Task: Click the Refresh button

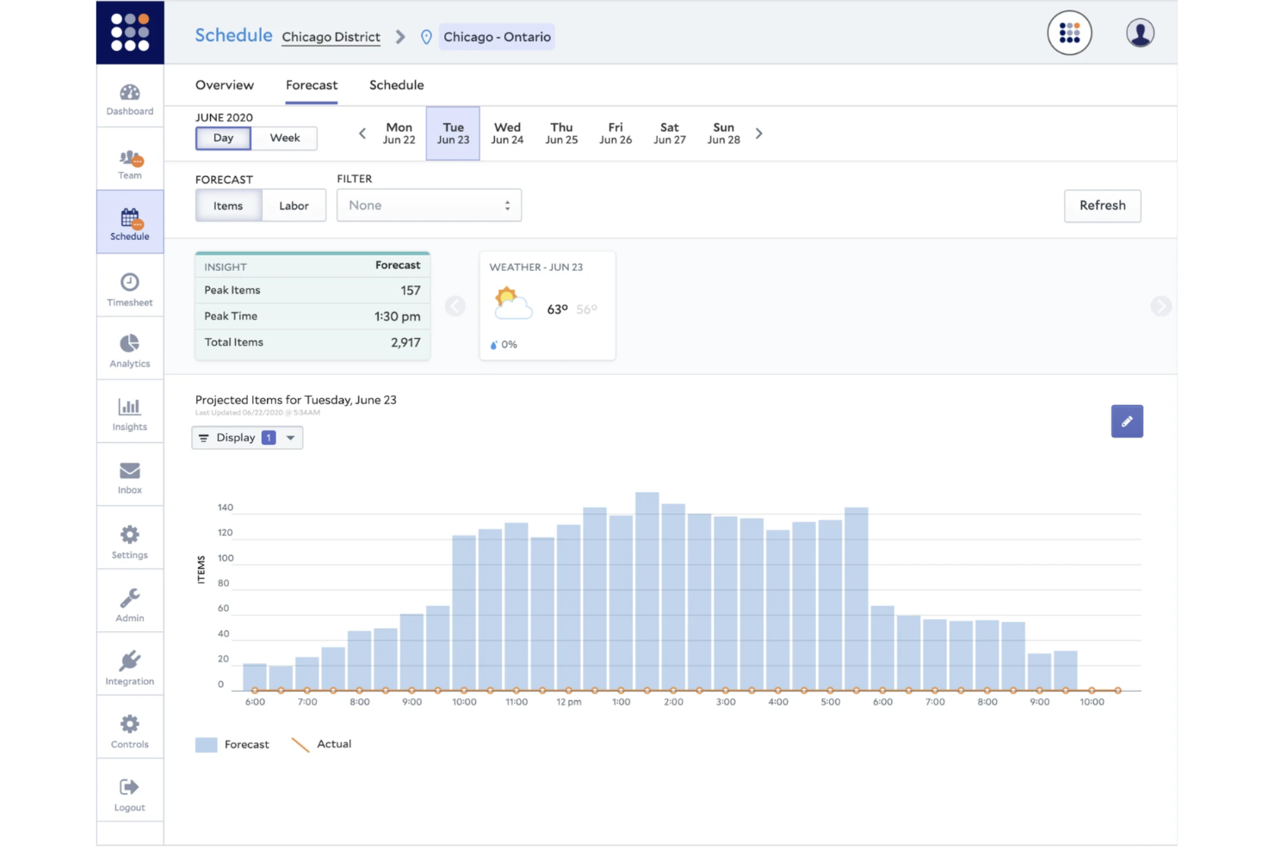Action: click(1103, 206)
